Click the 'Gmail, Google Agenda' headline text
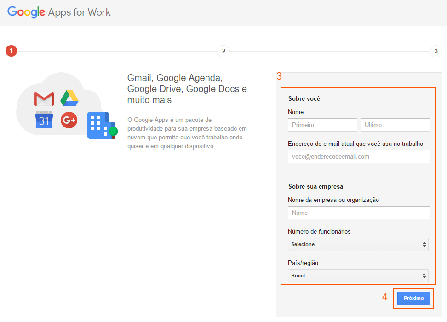The width and height of the screenshot is (447, 322). click(187, 89)
